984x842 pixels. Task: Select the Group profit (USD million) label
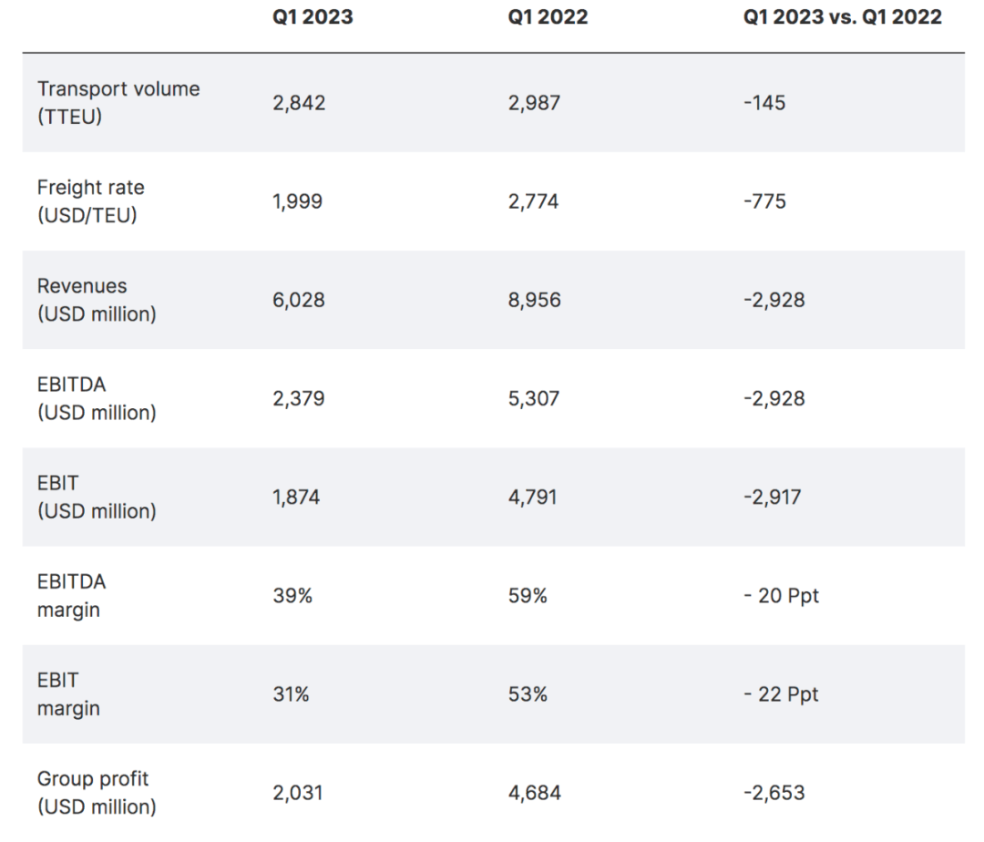click(x=97, y=793)
